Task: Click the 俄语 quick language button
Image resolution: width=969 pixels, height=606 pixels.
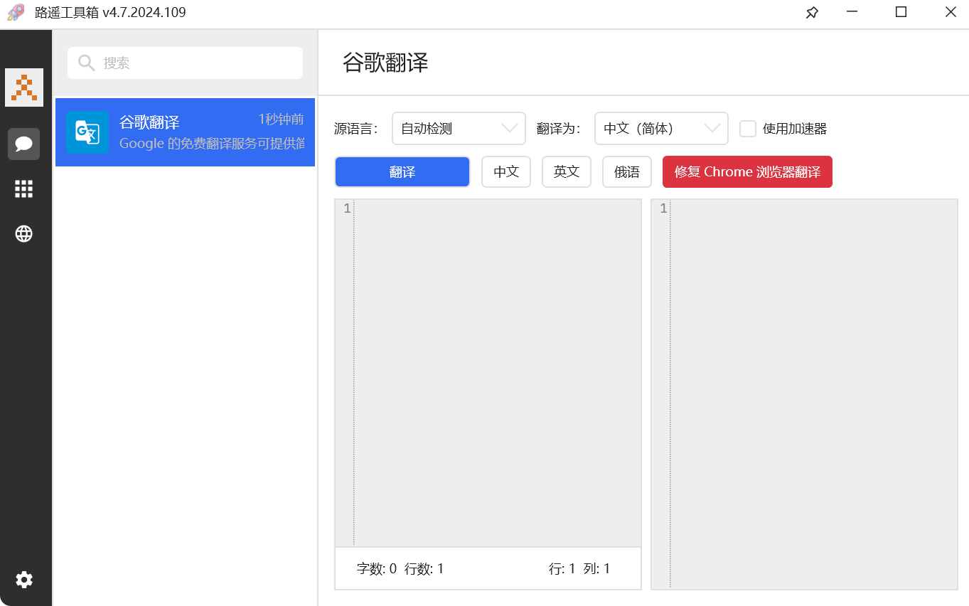Action: point(627,172)
